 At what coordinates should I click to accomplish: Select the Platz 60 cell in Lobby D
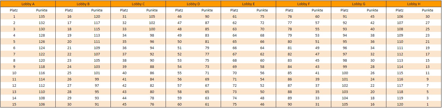point(180,104)
